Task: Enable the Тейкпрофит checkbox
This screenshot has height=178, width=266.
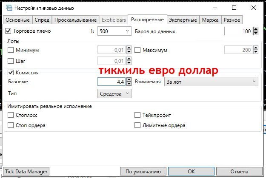Action: click(137, 115)
